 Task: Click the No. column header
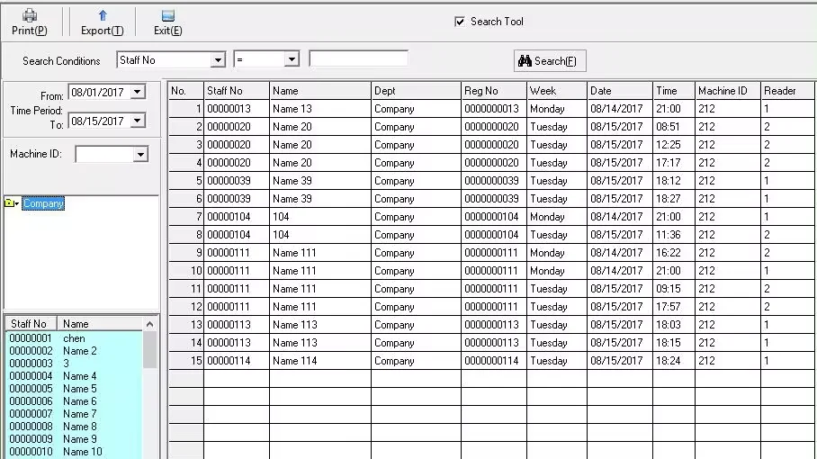click(186, 91)
